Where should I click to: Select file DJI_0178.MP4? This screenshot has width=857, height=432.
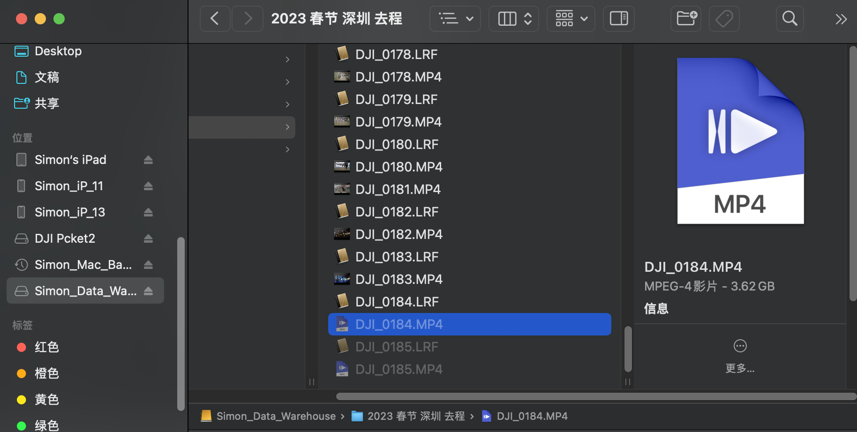coord(470,77)
